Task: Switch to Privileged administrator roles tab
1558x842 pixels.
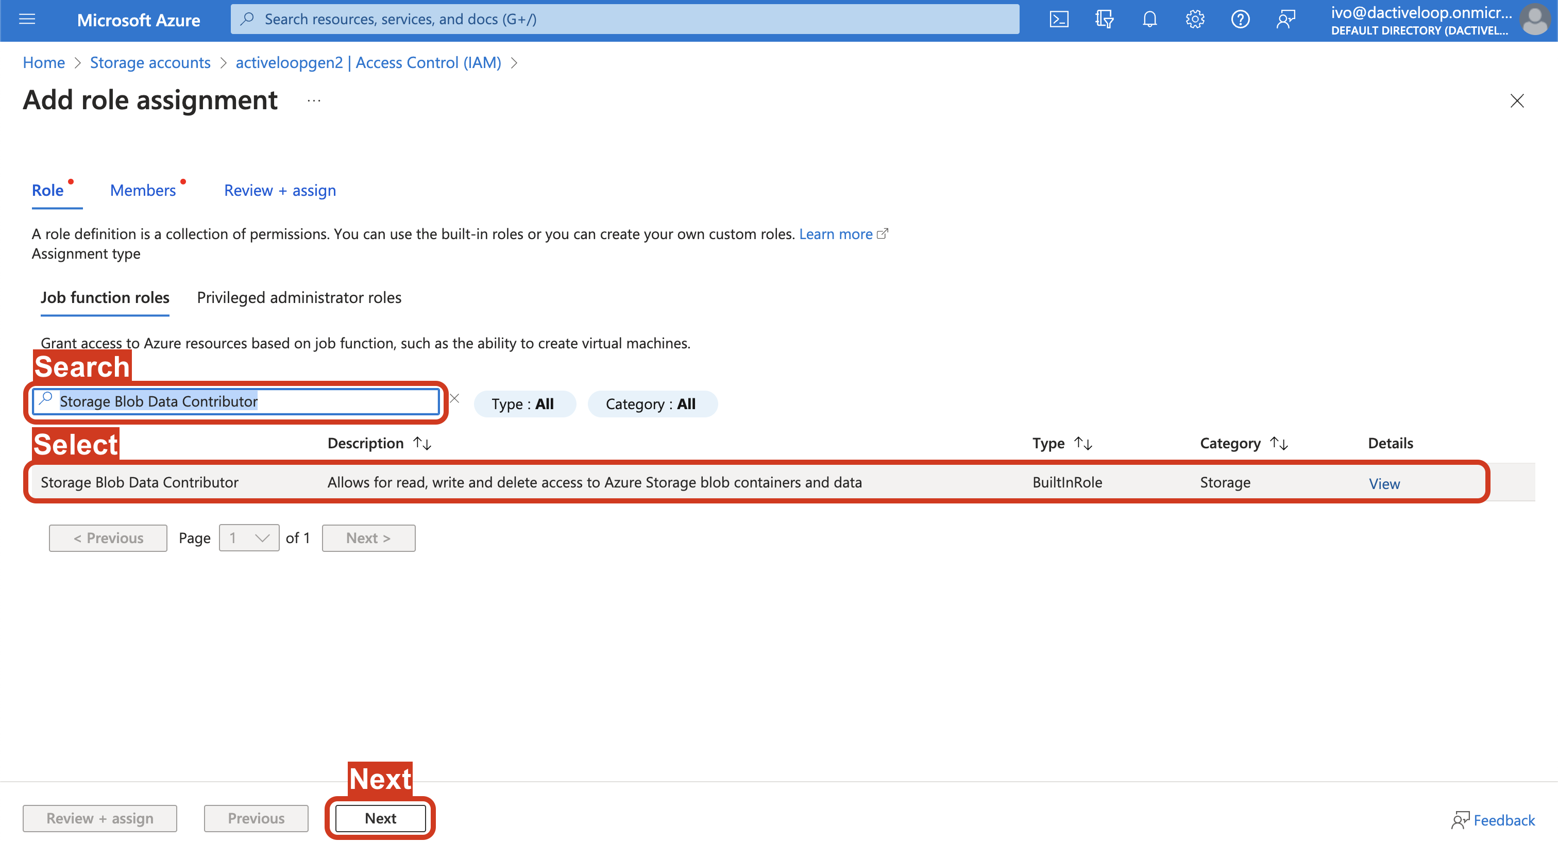Action: pyautogui.click(x=299, y=298)
